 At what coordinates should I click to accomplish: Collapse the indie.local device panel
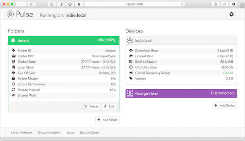pos(181,41)
